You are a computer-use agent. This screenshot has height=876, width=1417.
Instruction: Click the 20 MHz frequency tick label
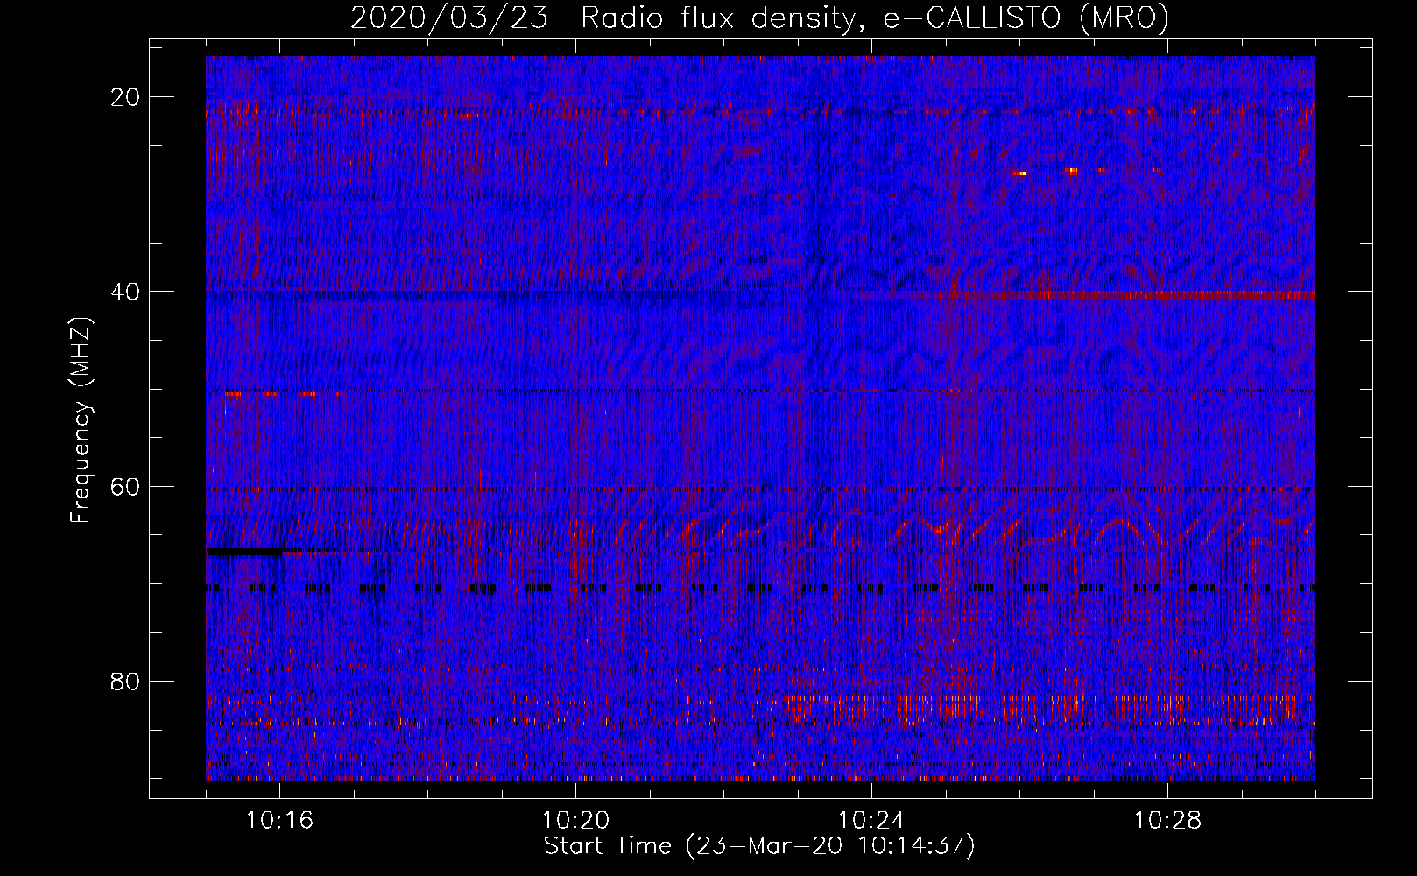126,97
